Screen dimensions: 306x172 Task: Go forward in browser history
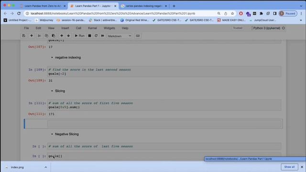(x=12, y=13)
